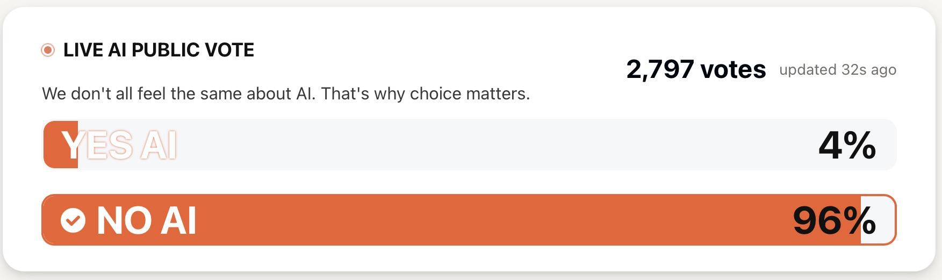
Task: Click the live recording dot indicator
Action: 48,50
